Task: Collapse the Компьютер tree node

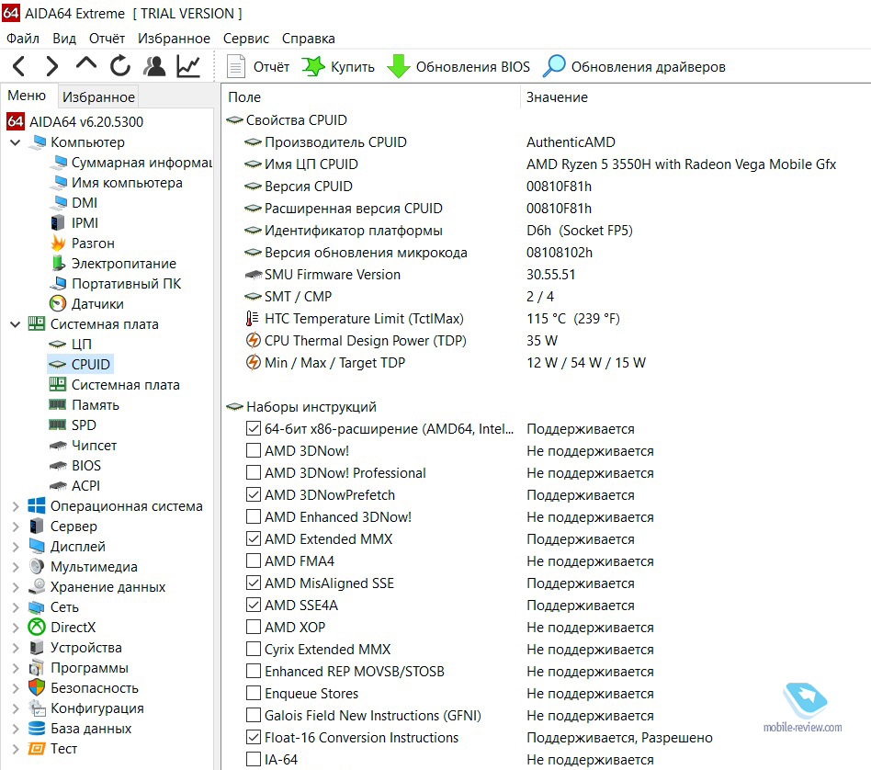Action: [x=16, y=142]
